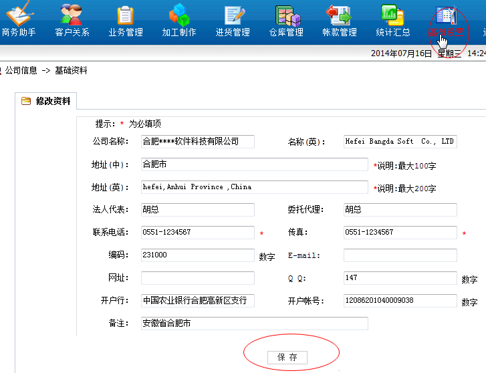The height and width of the screenshot is (373, 486).
Task: Focus the 地址(英) text field
Action: click(x=255, y=187)
